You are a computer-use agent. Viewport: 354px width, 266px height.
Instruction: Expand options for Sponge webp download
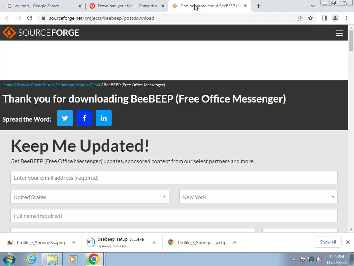(235, 242)
